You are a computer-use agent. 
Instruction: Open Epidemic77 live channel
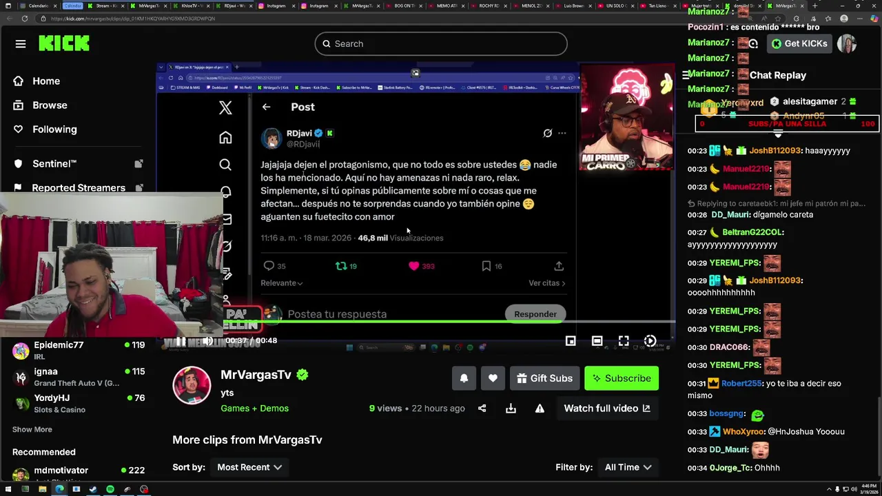tap(79, 350)
